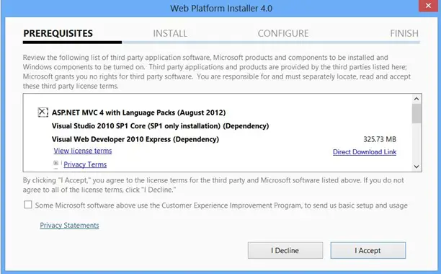Open the Privacy Statements link

tap(69, 226)
